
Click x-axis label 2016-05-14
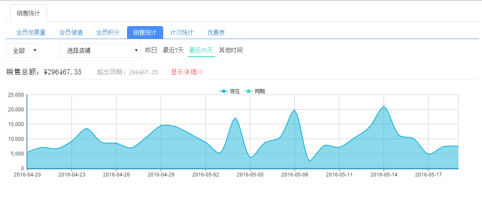pyautogui.click(x=384, y=175)
